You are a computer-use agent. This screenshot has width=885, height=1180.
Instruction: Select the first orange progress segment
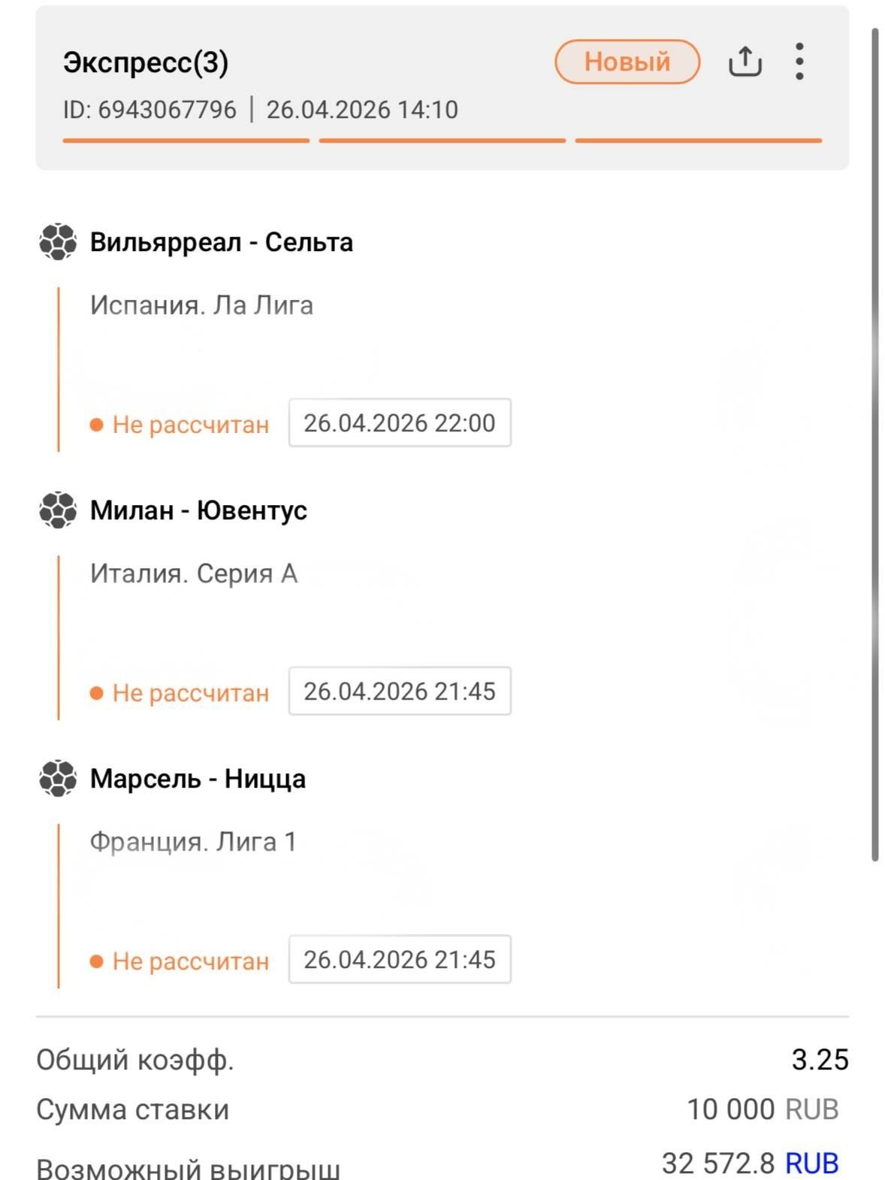(186, 141)
